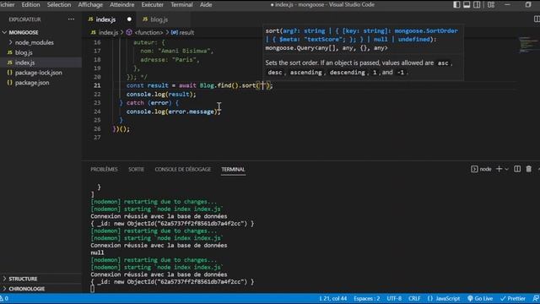Open Terminal menu in menu bar
Viewport: 540px width, 304px height.
[181, 5]
